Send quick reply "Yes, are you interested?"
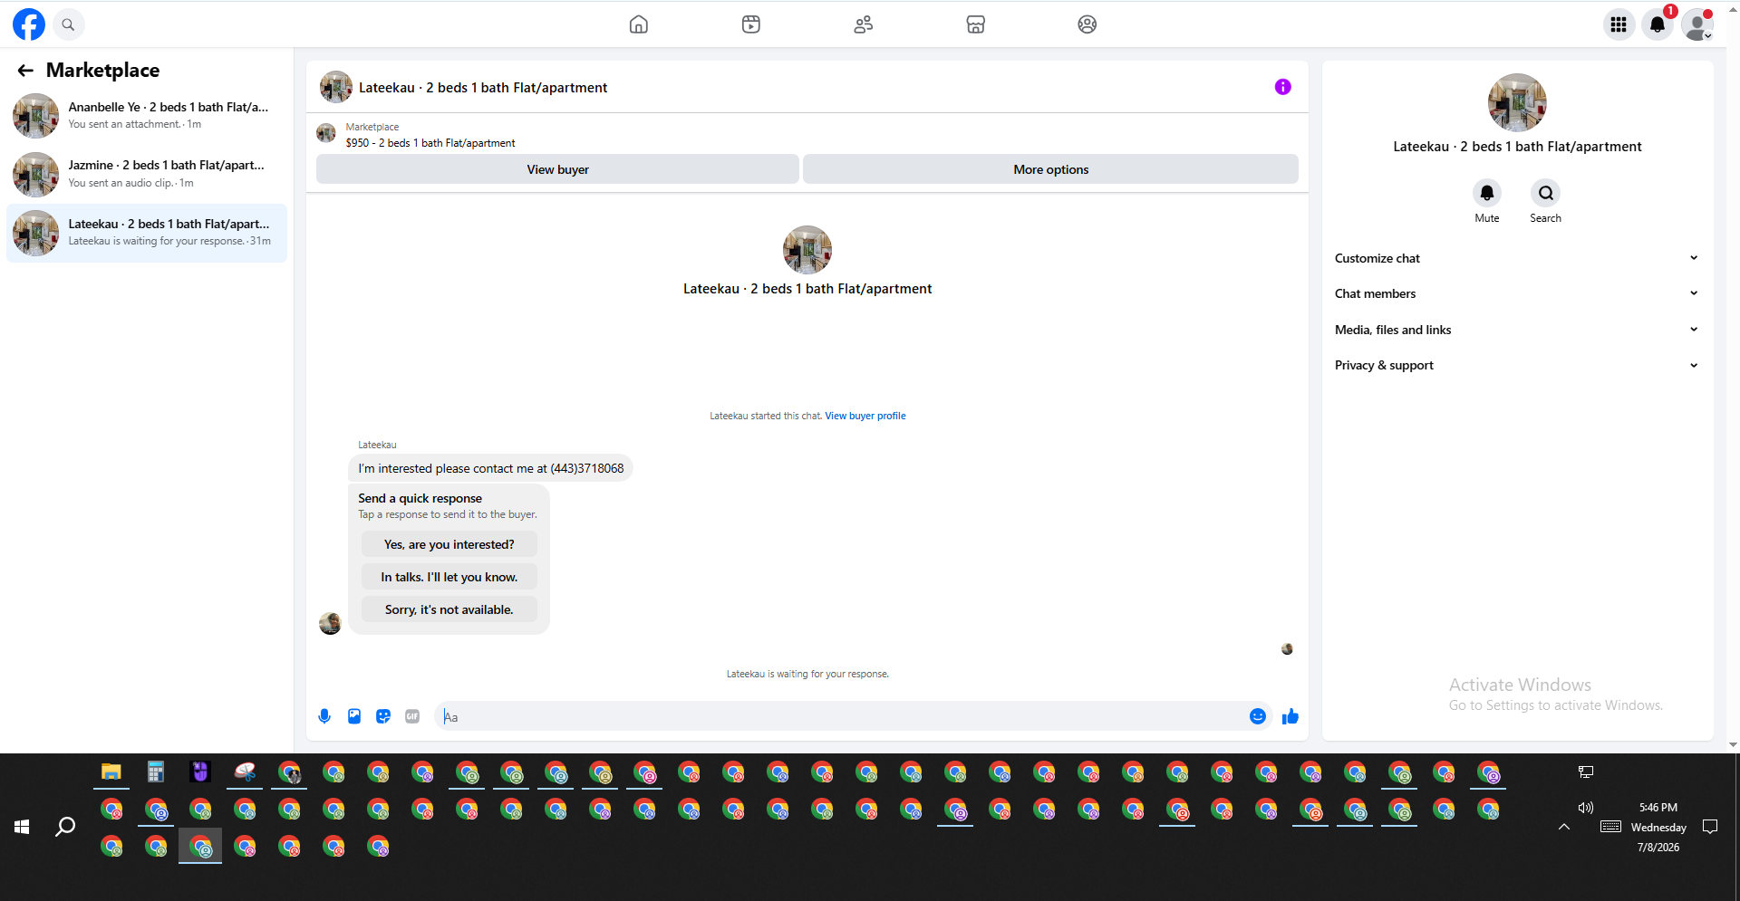This screenshot has width=1740, height=901. point(449,544)
